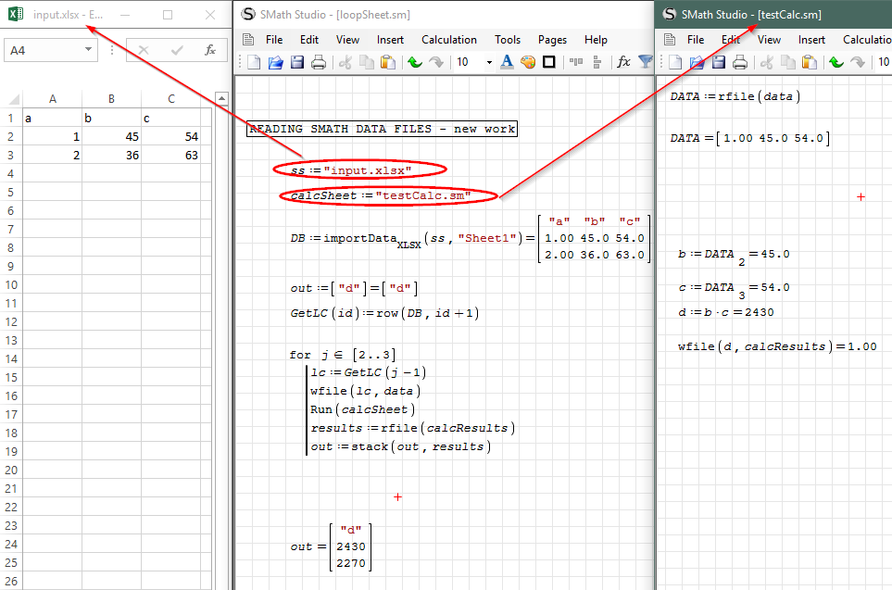This screenshot has width=892, height=590.
Task: Open the Tools menu
Action: (x=508, y=40)
